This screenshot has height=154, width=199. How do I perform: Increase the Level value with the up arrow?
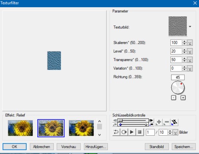184,50
